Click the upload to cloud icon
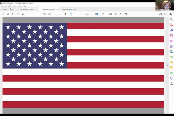The height and width of the screenshot is (116, 174). [x=13, y=14]
